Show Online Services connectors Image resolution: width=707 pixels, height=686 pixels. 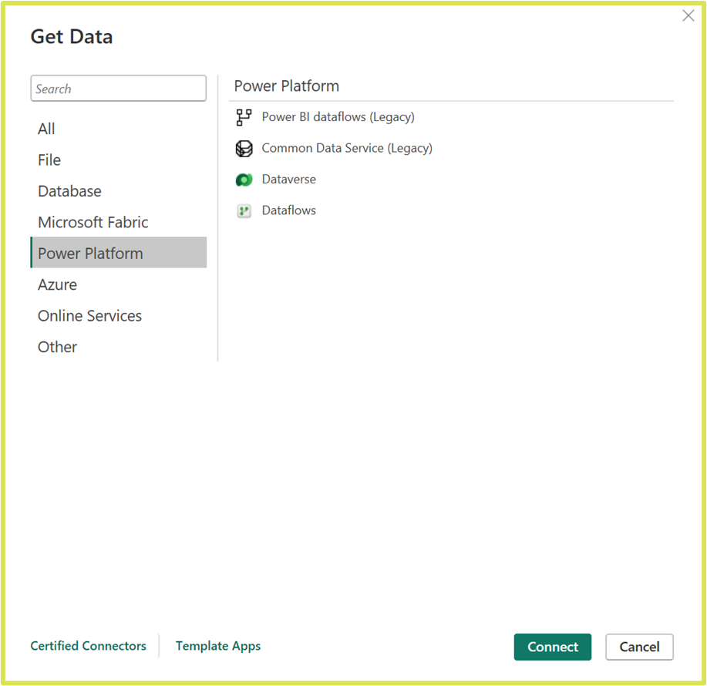coord(118,315)
